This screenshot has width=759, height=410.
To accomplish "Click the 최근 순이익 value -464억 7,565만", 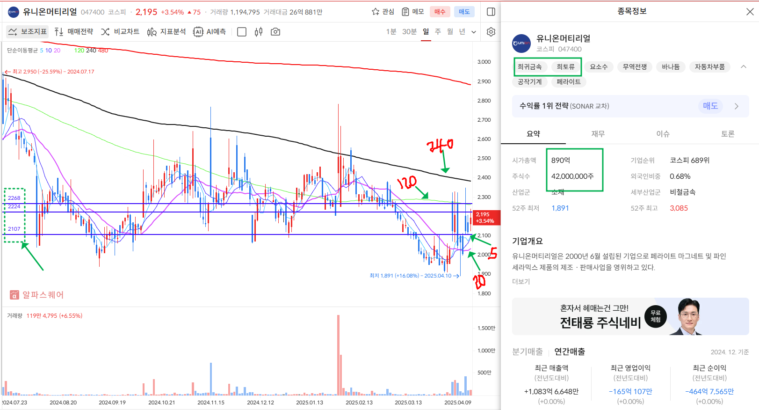I will [709, 391].
